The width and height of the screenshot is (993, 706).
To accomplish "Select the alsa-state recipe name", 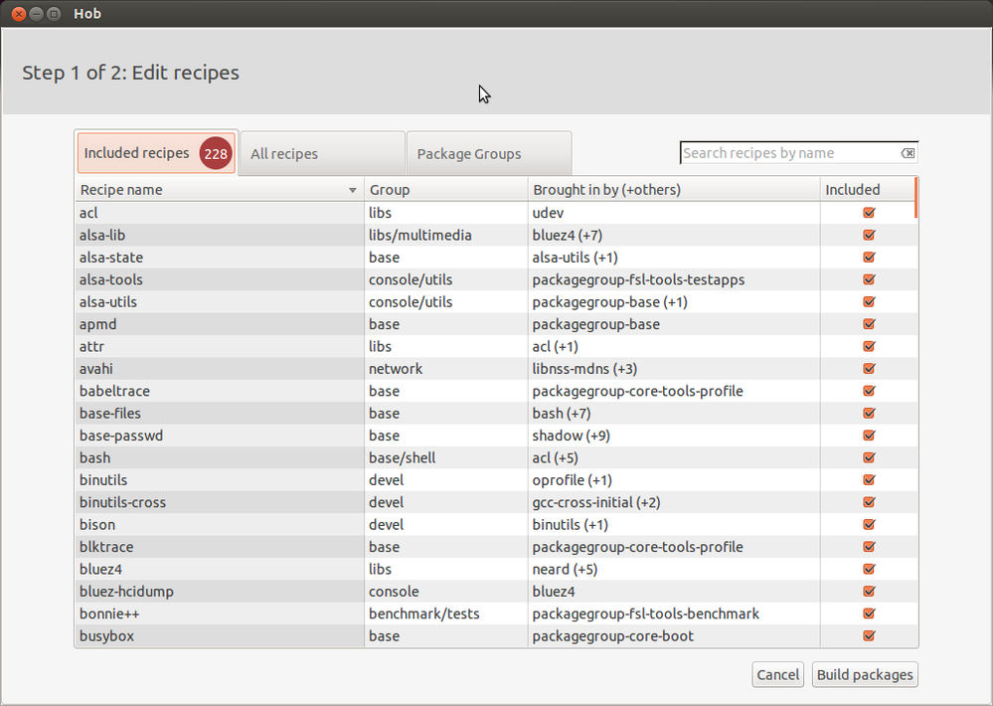I will 110,258.
